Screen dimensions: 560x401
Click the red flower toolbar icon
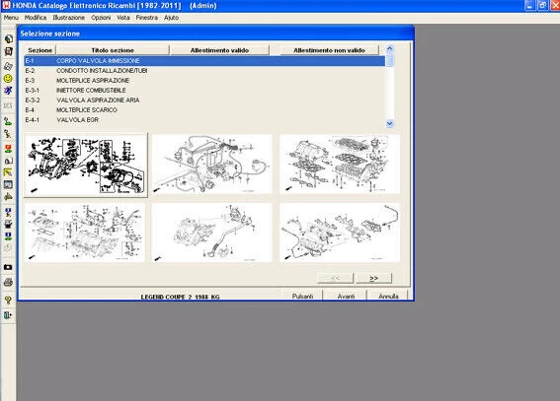[x=8, y=149]
